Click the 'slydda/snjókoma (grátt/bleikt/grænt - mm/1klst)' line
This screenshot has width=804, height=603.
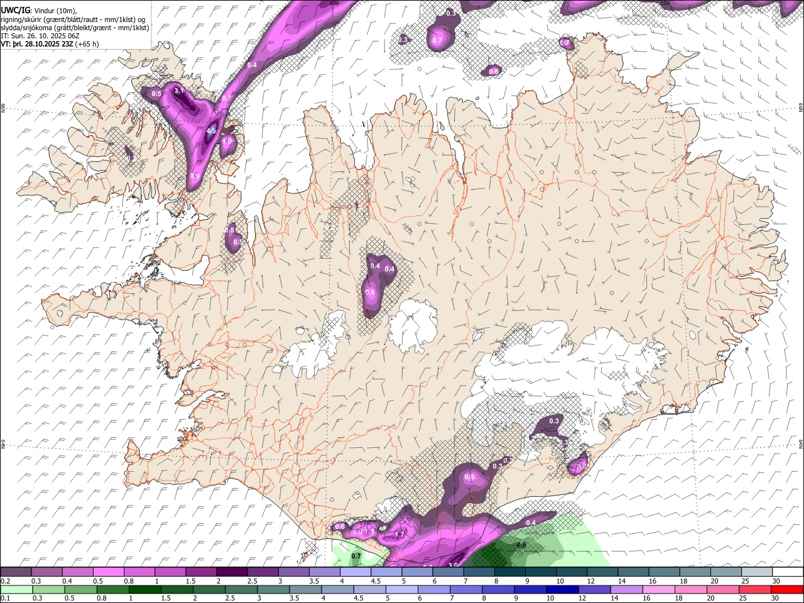75,28
